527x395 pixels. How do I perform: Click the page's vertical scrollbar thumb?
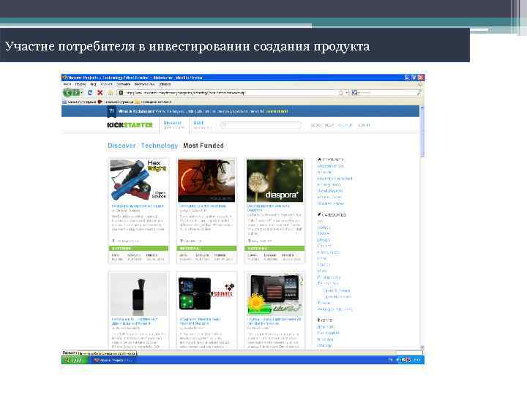pyautogui.click(x=422, y=135)
